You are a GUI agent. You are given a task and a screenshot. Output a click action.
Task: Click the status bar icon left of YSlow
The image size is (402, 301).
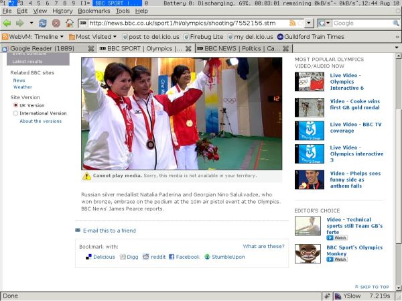point(327,296)
